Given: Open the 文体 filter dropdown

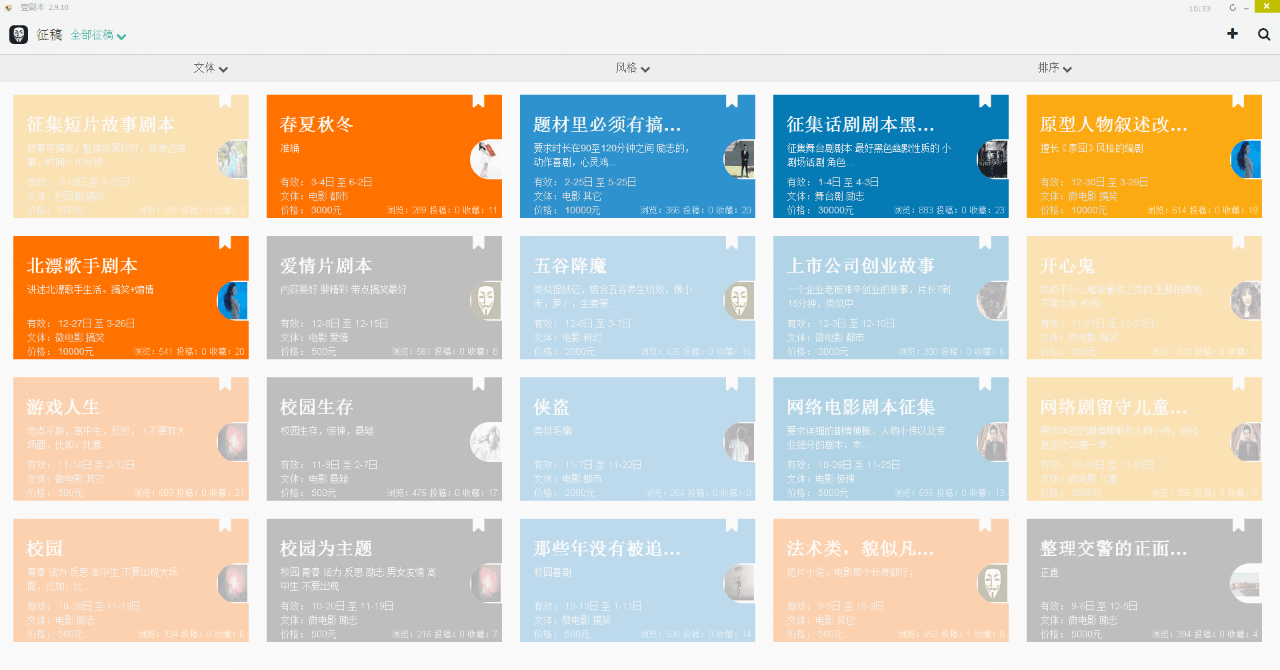Looking at the screenshot, I should pos(210,68).
